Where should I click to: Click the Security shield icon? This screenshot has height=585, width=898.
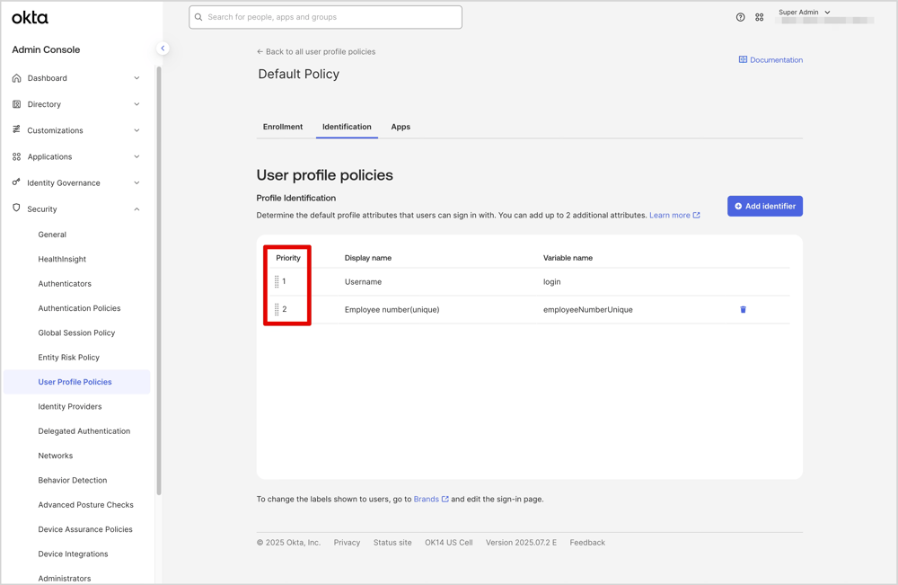[x=16, y=208]
